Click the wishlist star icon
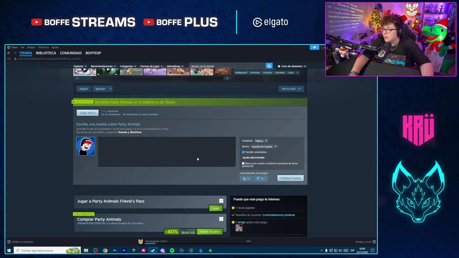The height and width of the screenshot is (258, 459). click(279, 66)
